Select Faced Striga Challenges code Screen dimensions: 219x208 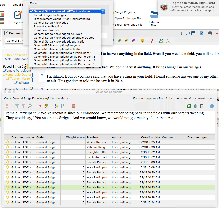point(50,15)
